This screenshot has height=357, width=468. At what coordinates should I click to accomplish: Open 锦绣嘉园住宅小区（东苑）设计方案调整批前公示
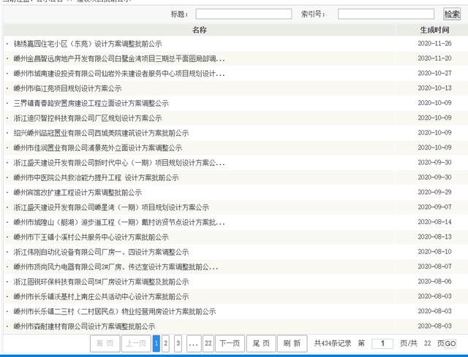click(x=88, y=44)
